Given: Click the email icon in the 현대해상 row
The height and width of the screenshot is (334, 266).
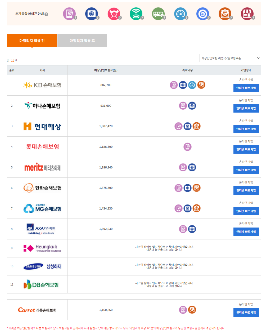Looking at the screenshot, I should click(x=197, y=126).
